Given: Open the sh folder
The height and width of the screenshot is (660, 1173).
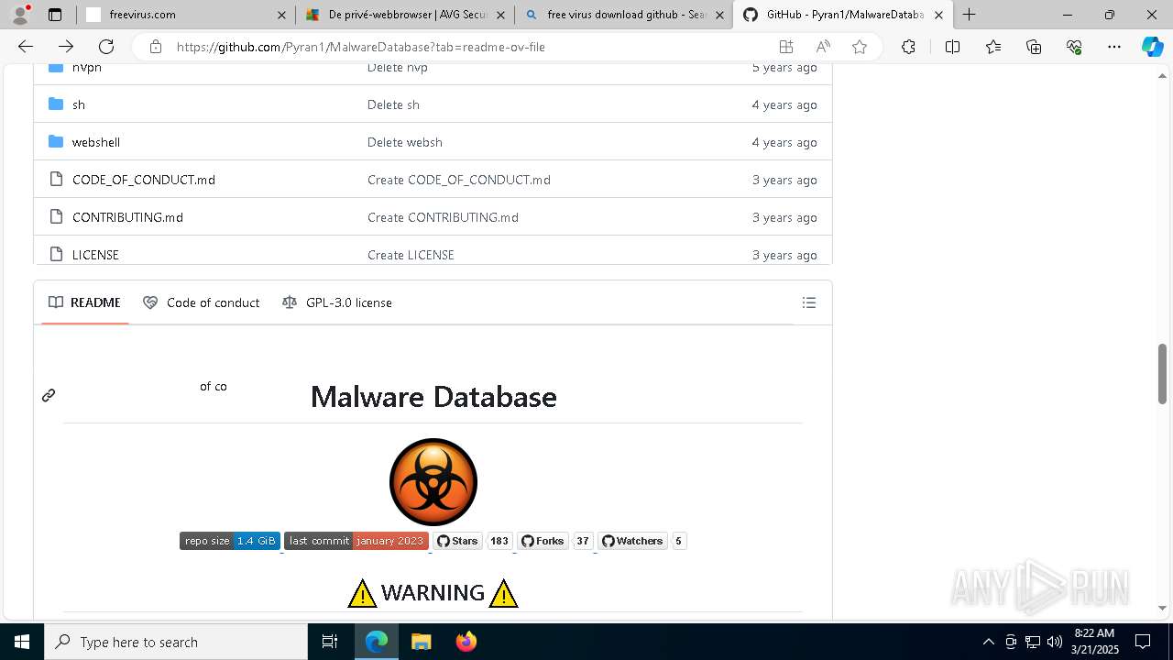Looking at the screenshot, I should pos(79,104).
